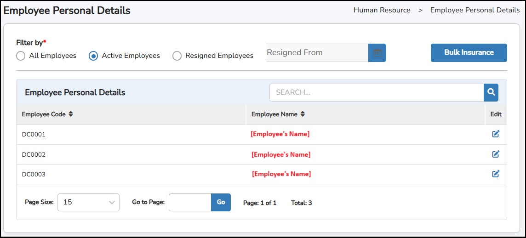Click the Go button
This screenshot has height=238, width=526.
(x=221, y=202)
